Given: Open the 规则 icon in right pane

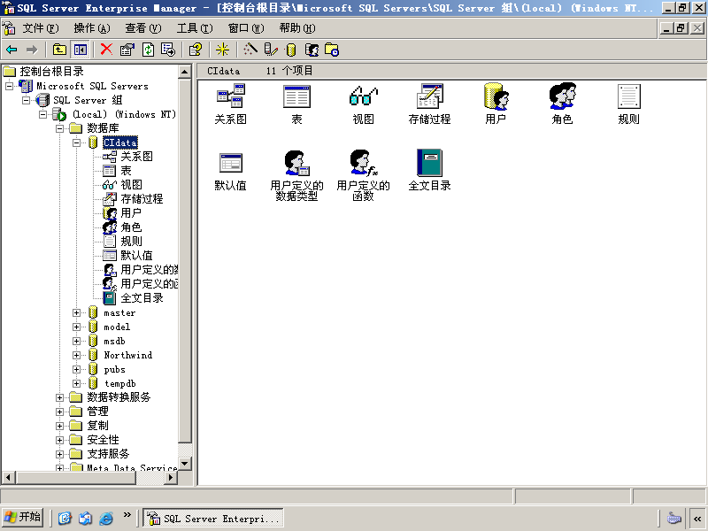Looking at the screenshot, I should [628, 96].
